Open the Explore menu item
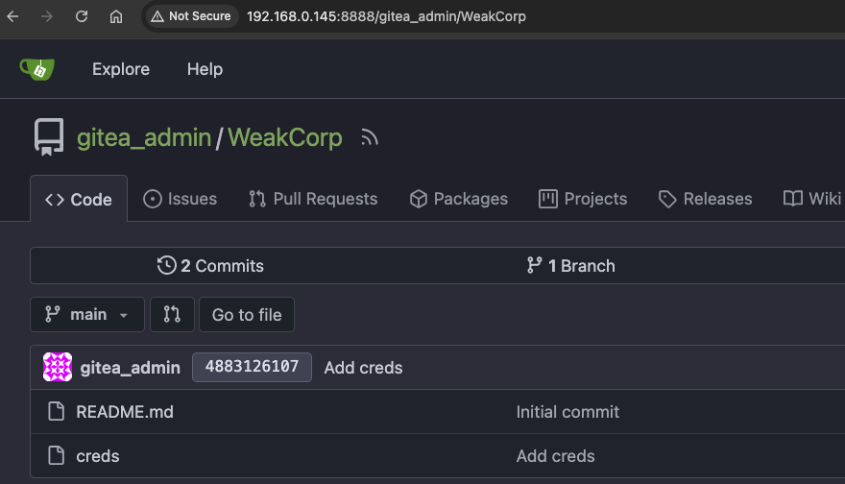This screenshot has width=845, height=484. coord(121,69)
